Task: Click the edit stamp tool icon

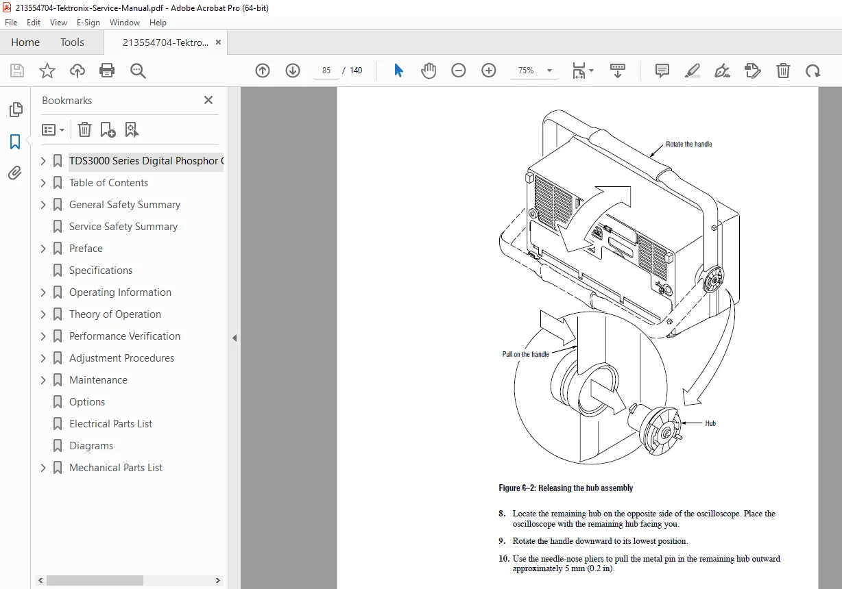Action: 753,71
